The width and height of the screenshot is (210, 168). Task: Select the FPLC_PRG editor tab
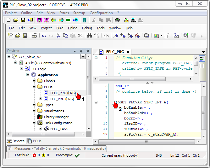(x=115, y=52)
